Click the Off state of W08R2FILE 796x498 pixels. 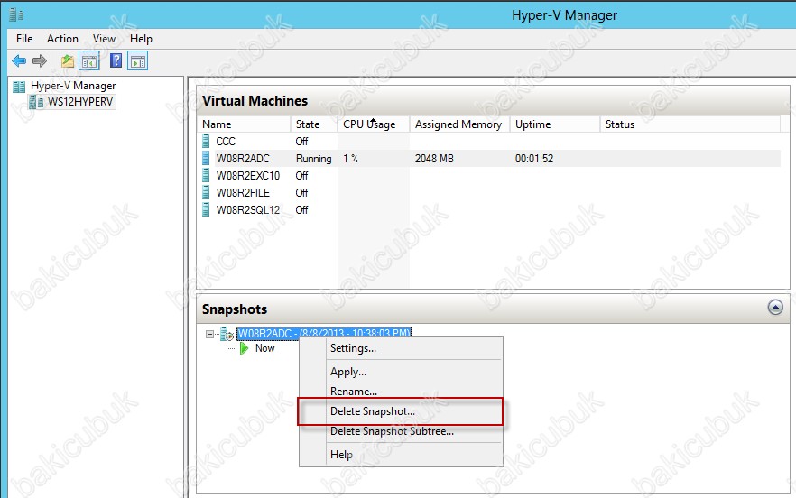tap(302, 193)
